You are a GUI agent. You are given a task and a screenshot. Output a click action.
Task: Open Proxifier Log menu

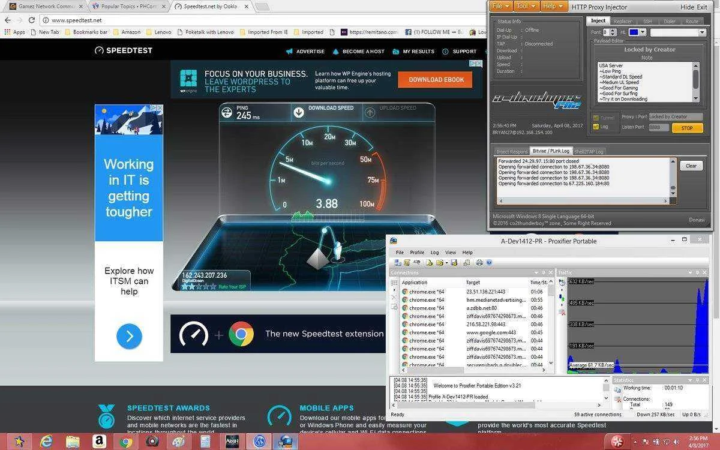tap(434, 253)
